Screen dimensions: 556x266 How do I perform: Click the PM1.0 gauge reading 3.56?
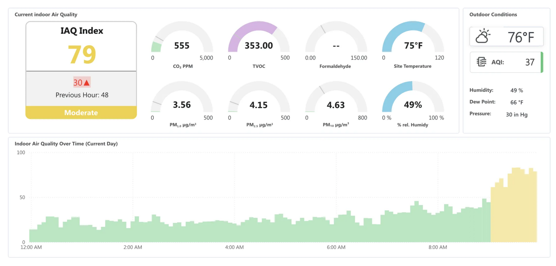pyautogui.click(x=182, y=100)
